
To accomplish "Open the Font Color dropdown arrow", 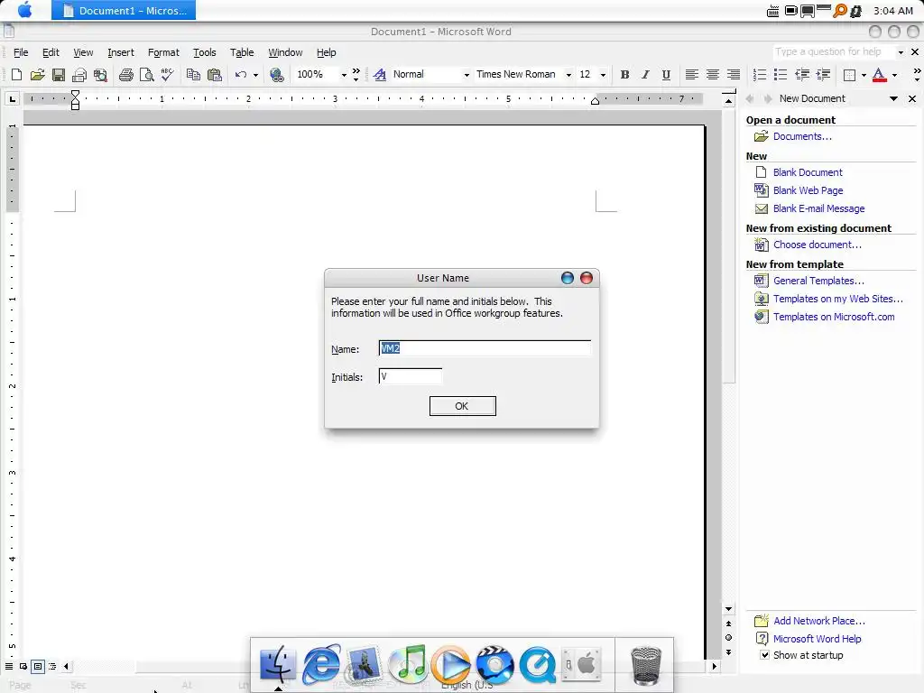I will point(894,76).
